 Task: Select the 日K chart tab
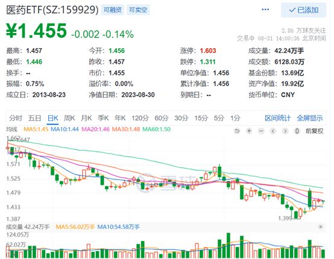[53, 118]
